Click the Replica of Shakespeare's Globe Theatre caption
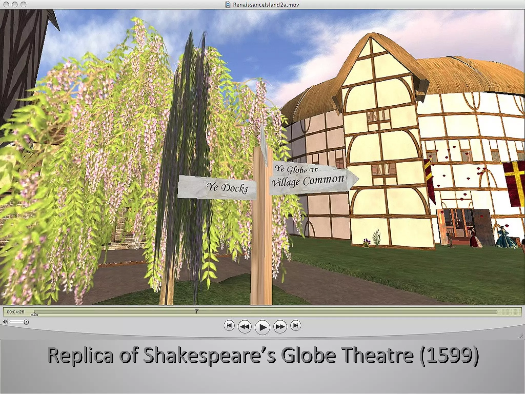 pos(263,356)
